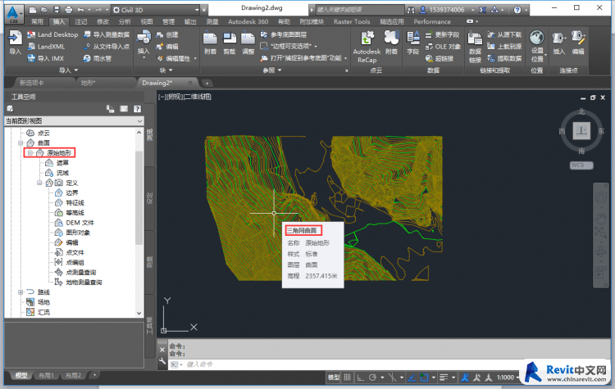Click the 调整 adjust reference tool

(248, 43)
